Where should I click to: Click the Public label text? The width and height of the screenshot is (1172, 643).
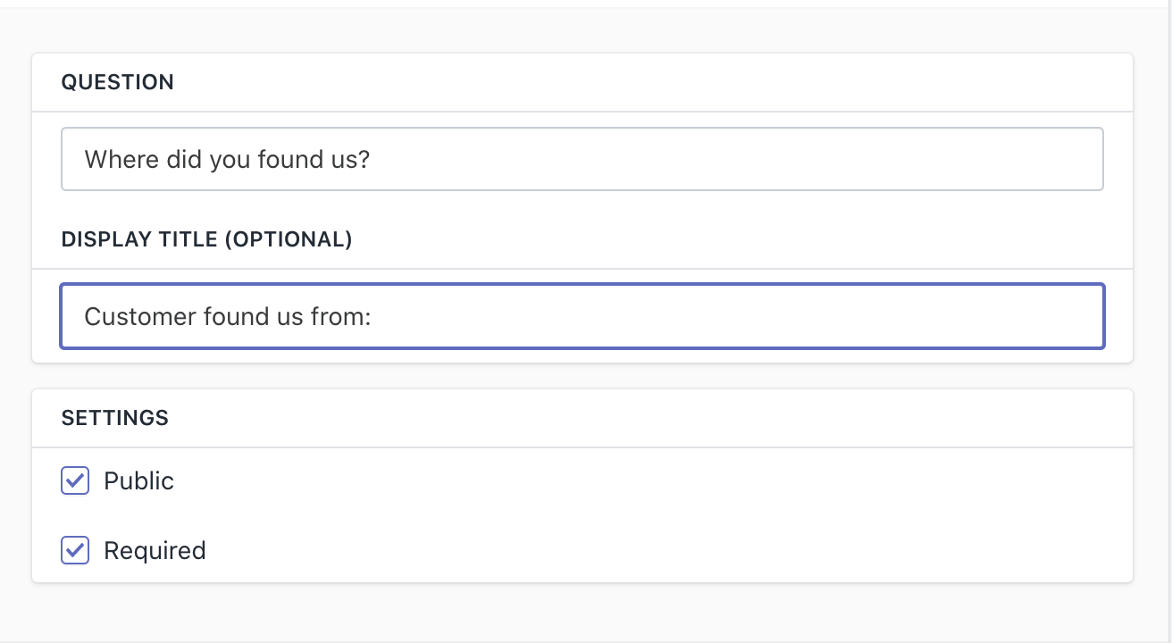coord(138,480)
